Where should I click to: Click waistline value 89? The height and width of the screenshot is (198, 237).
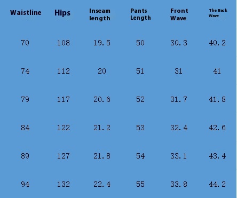click(25, 156)
